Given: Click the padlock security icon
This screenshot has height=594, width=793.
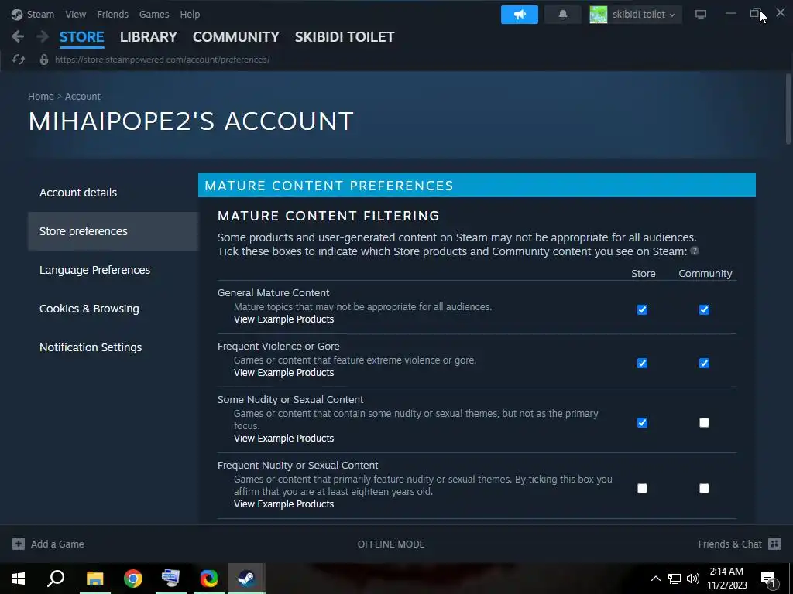Looking at the screenshot, I should pos(44,60).
